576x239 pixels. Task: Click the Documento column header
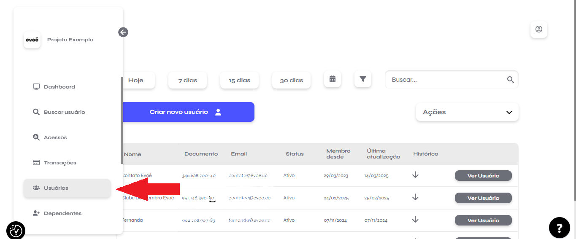tap(201, 154)
